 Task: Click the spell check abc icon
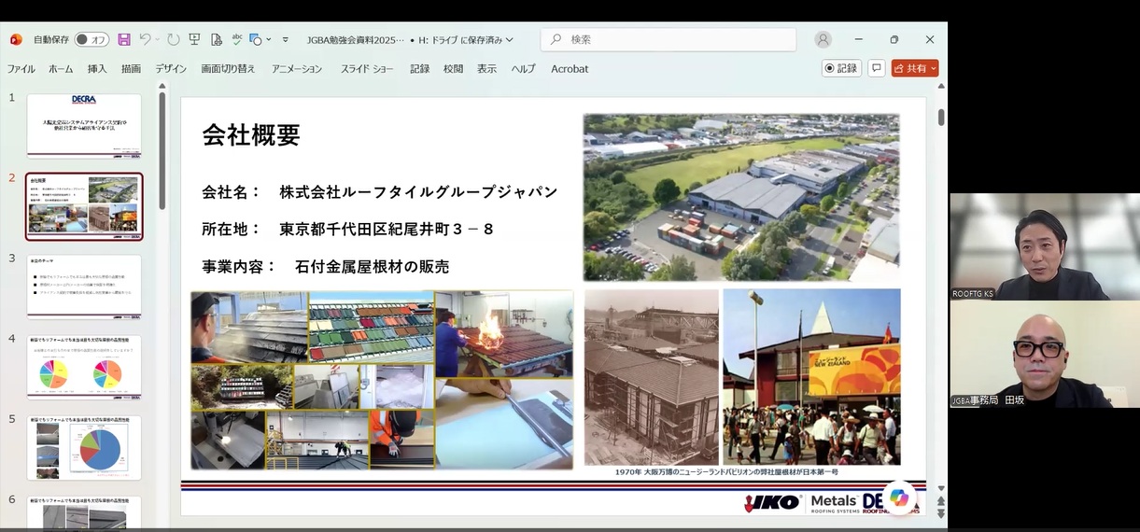237,40
